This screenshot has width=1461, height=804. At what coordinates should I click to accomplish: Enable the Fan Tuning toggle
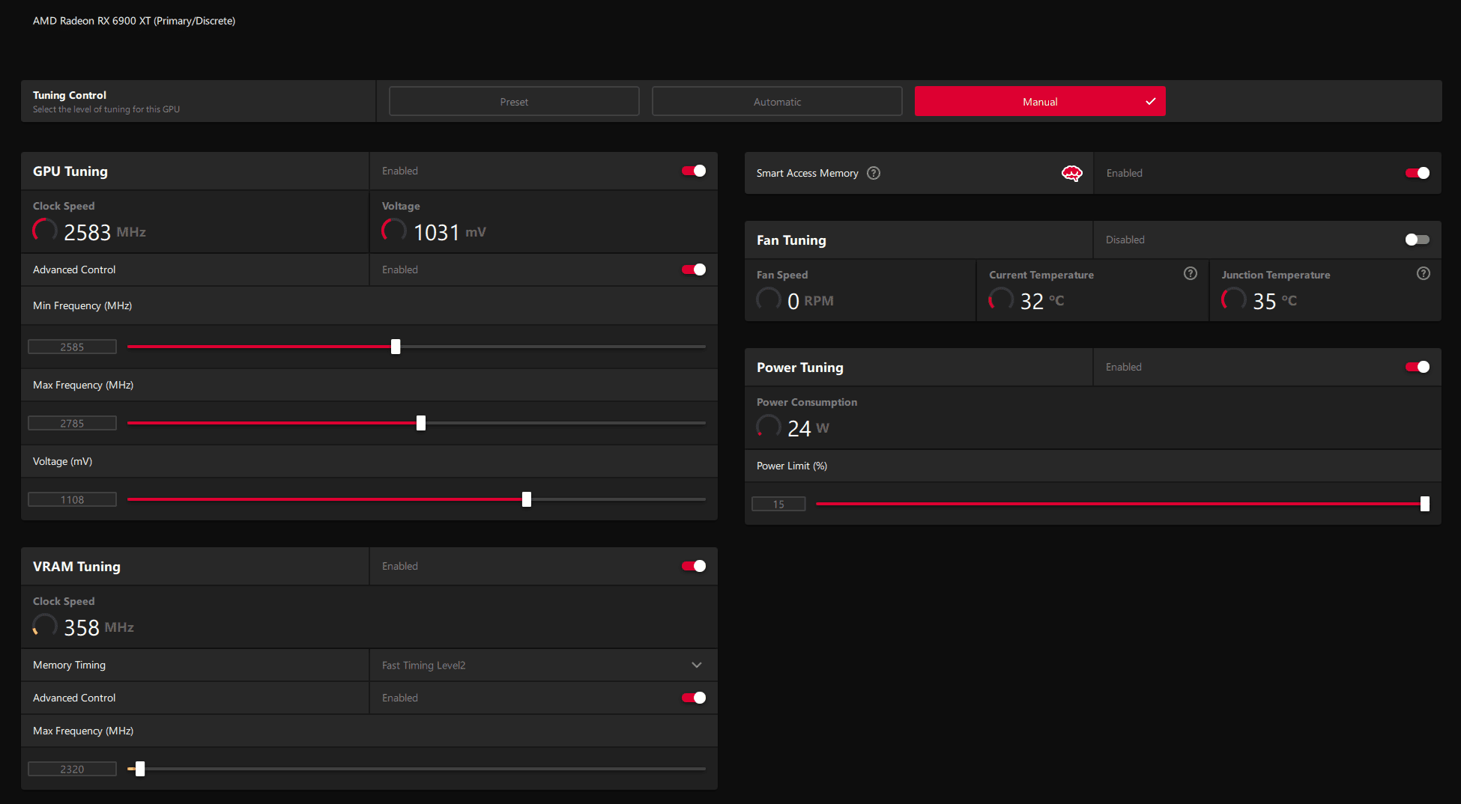pos(1418,240)
